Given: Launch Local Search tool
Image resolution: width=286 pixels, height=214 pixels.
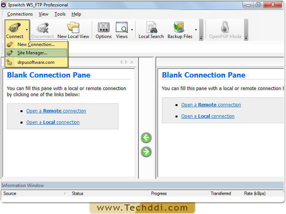Looking at the screenshot, I should click(151, 29).
